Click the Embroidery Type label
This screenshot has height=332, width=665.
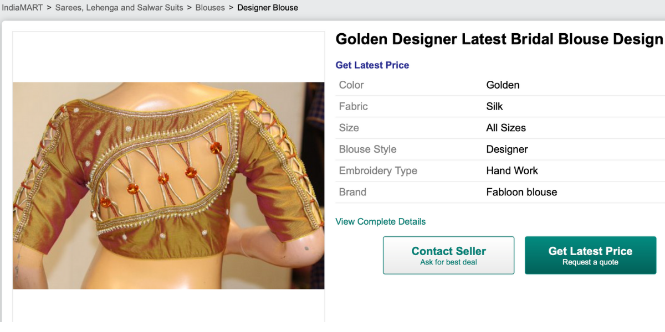click(x=378, y=171)
